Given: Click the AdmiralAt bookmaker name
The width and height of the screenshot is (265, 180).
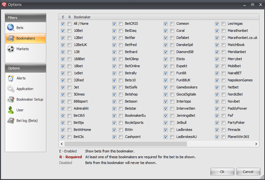Looking at the screenshot, I should tap(81, 108).
